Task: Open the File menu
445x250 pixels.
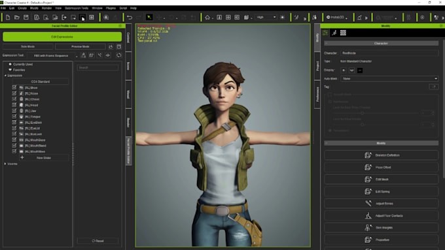Action: (3, 8)
